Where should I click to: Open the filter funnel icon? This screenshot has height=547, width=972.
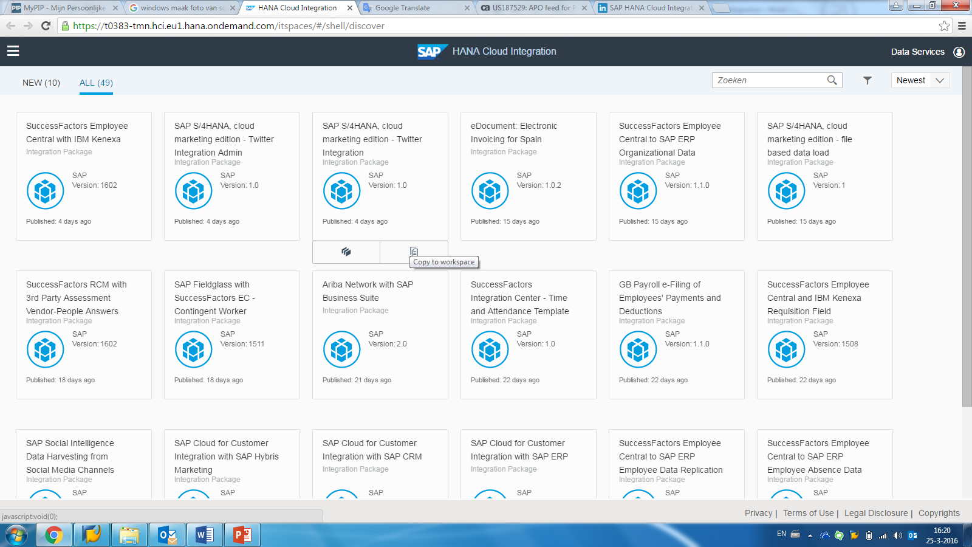pos(868,80)
